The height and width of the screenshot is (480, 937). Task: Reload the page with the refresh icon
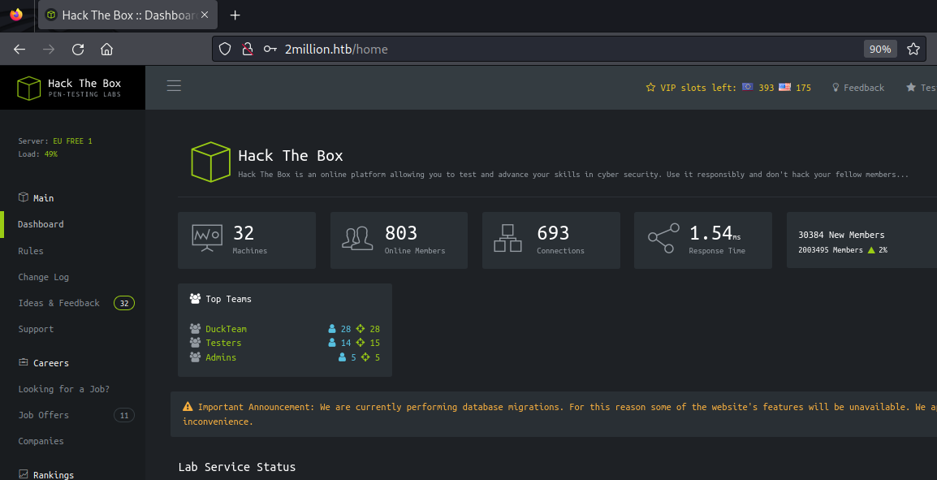tap(78, 50)
